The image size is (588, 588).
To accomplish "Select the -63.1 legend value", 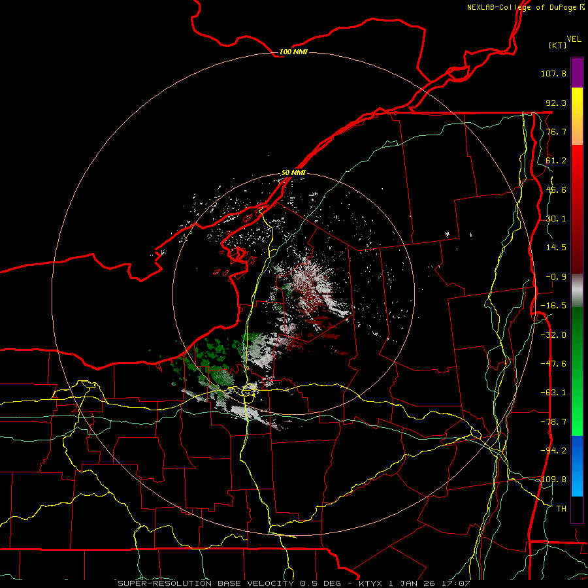I will [553, 393].
